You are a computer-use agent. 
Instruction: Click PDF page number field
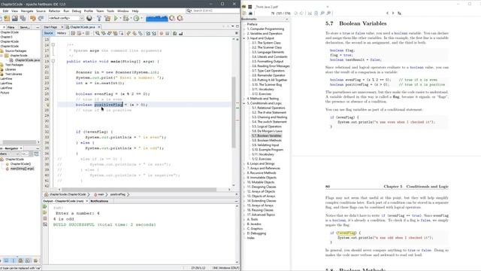pos(272,14)
